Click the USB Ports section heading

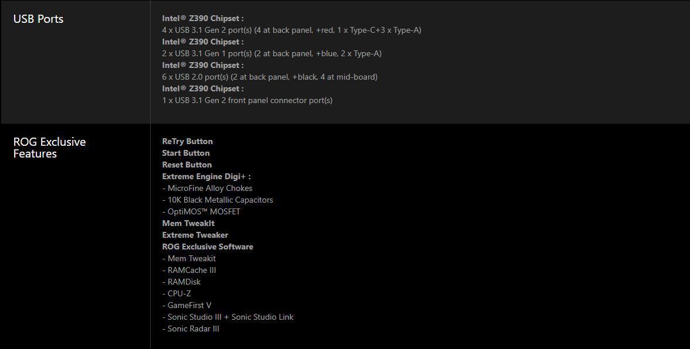point(38,19)
